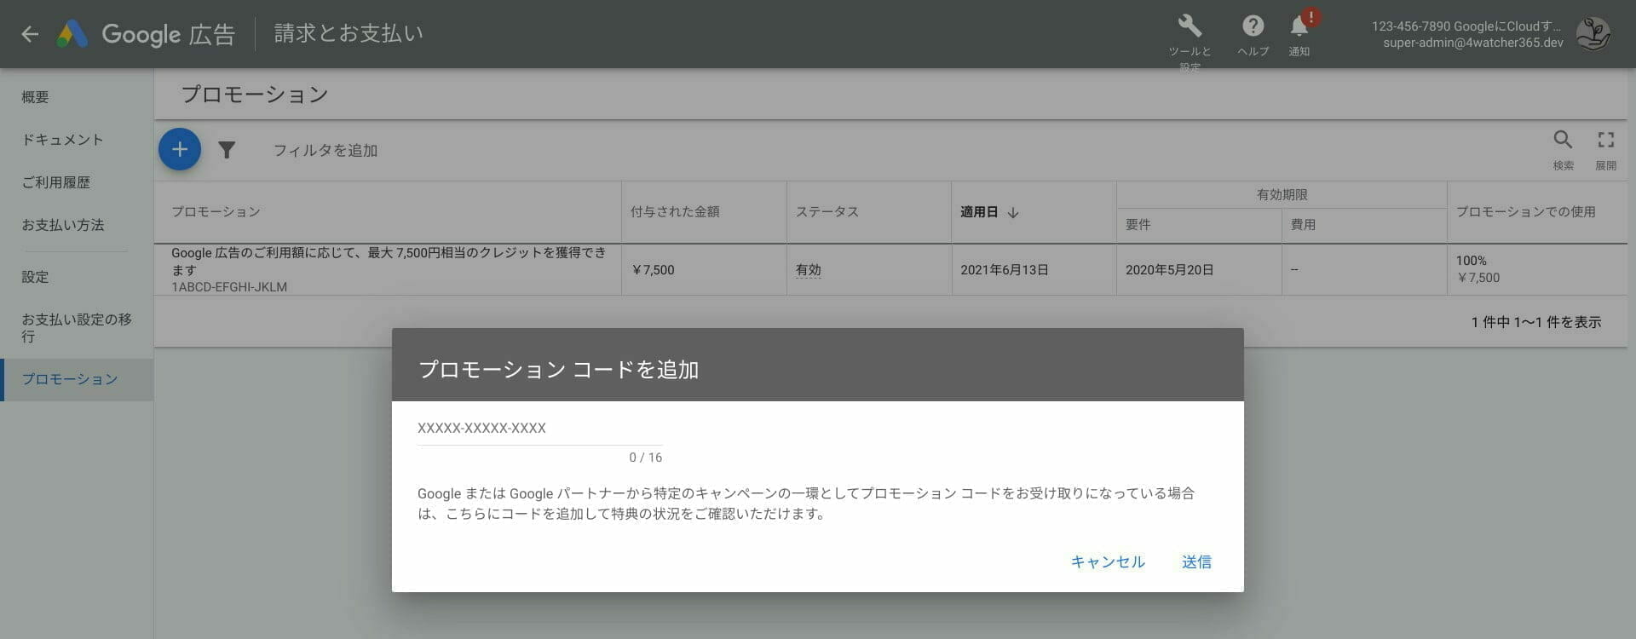The image size is (1636, 639).
Task: Open 設定 in the sidebar
Action: [x=35, y=277]
